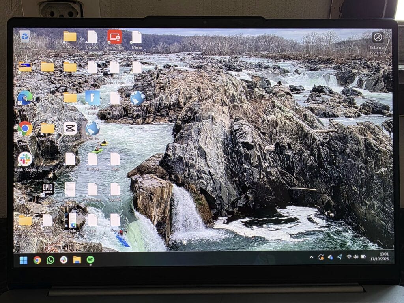Open CapCut - Copia shortcut
Screen dimensions: 404x303
point(70,129)
